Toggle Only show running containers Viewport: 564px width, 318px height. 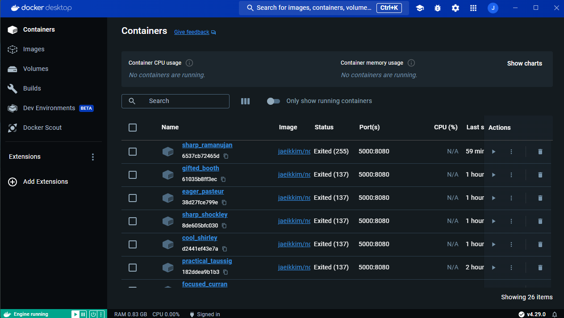[273, 101]
